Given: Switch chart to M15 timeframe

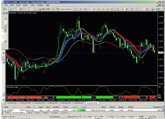Looking at the screenshot, I should point(85,9).
